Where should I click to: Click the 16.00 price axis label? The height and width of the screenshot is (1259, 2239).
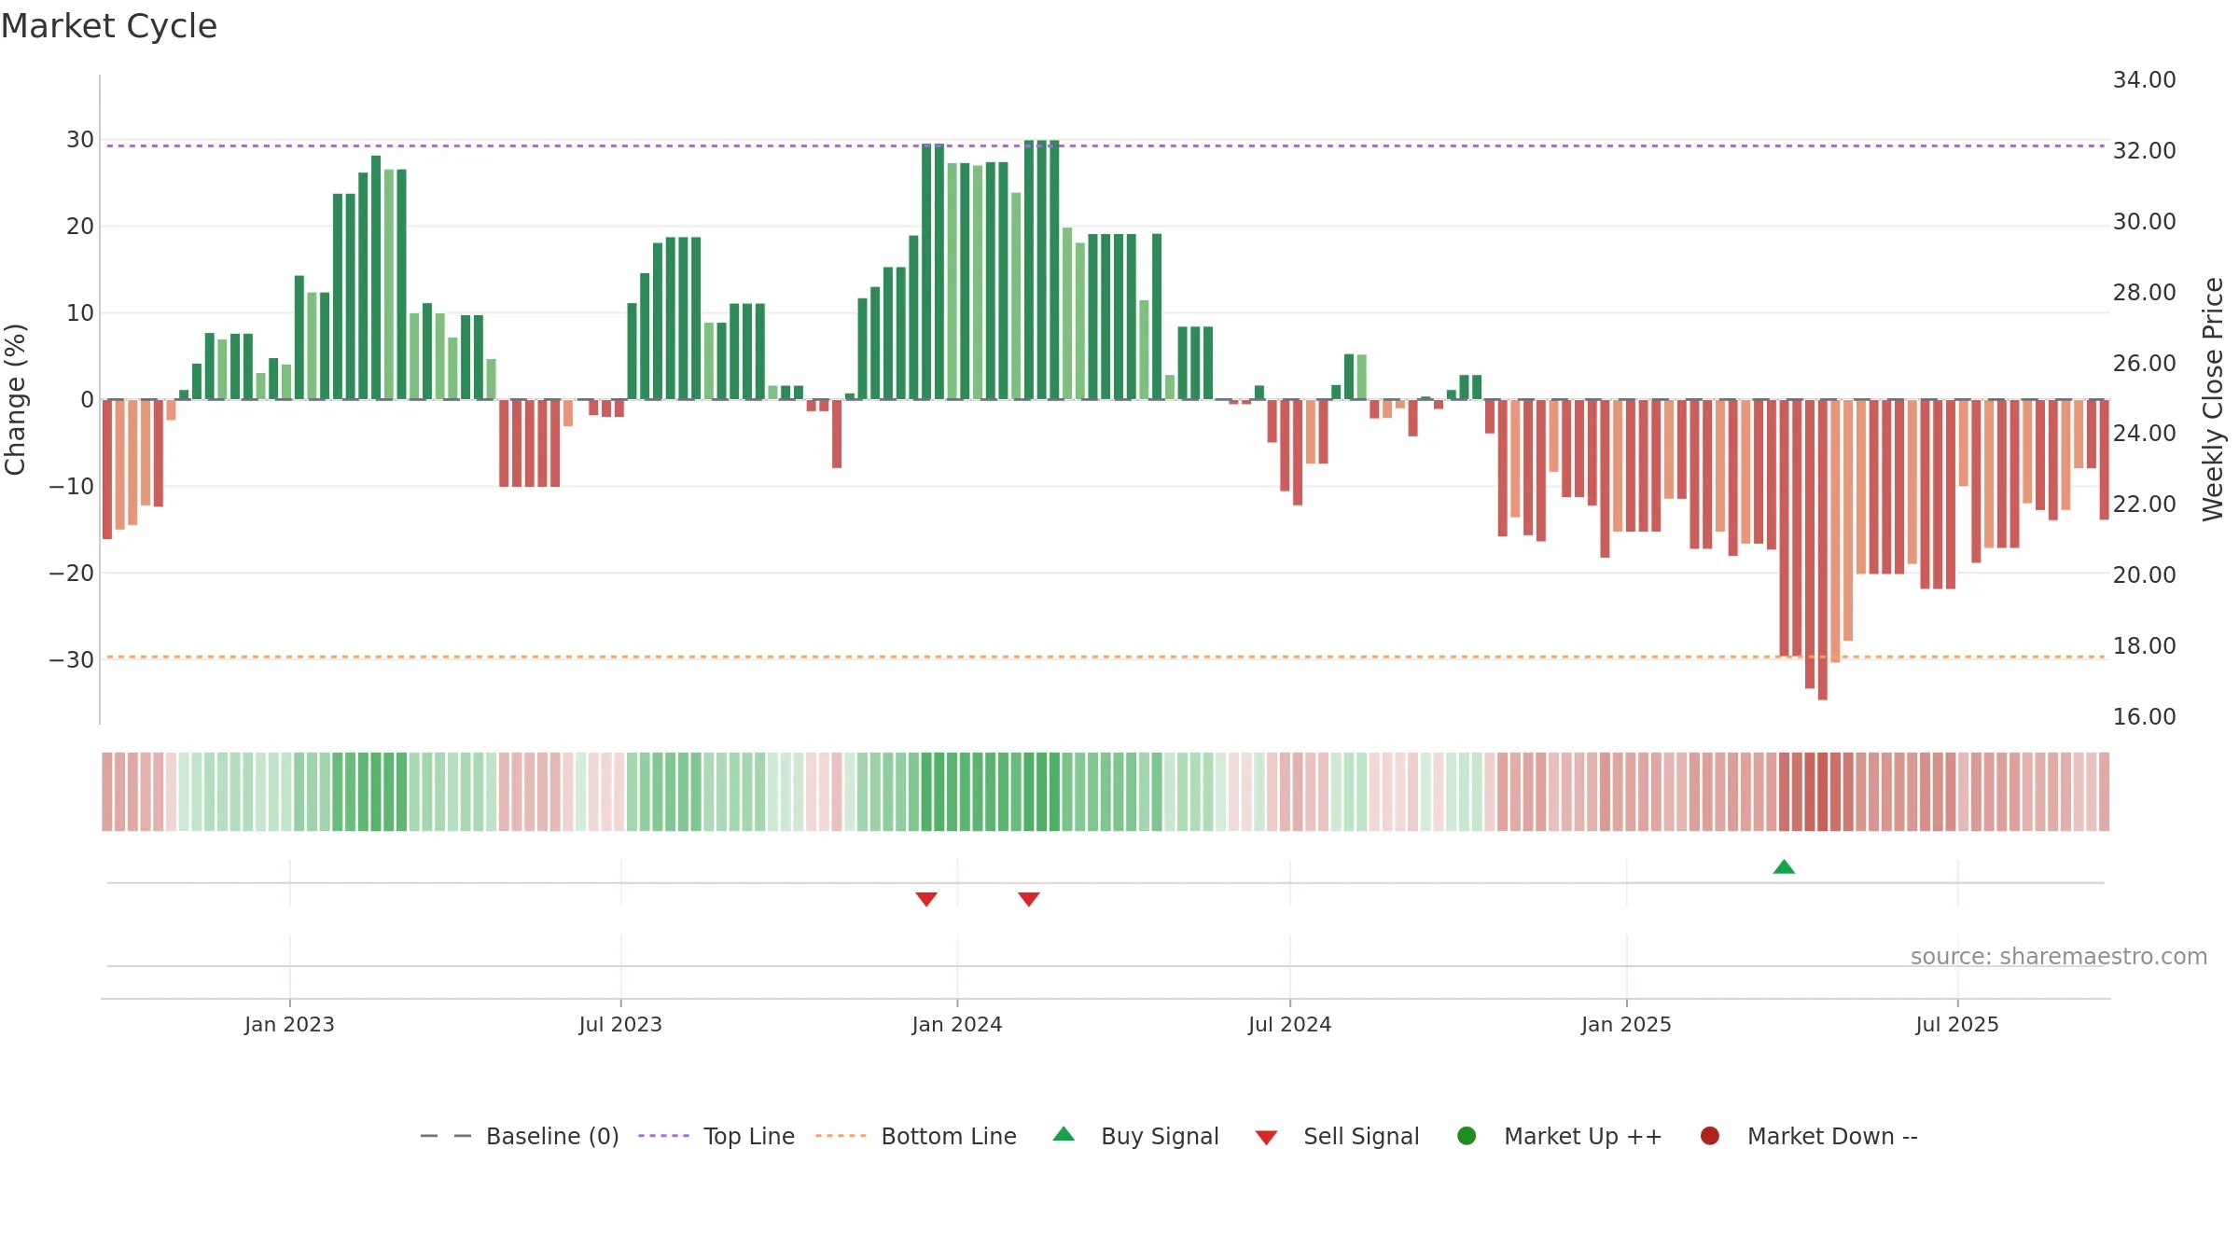(x=2144, y=717)
